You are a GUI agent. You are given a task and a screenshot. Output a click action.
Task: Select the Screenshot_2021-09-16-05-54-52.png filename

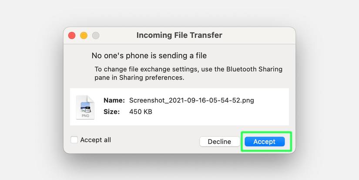tap(191, 100)
